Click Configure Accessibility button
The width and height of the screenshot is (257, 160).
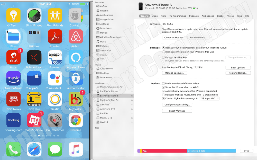point(177,105)
